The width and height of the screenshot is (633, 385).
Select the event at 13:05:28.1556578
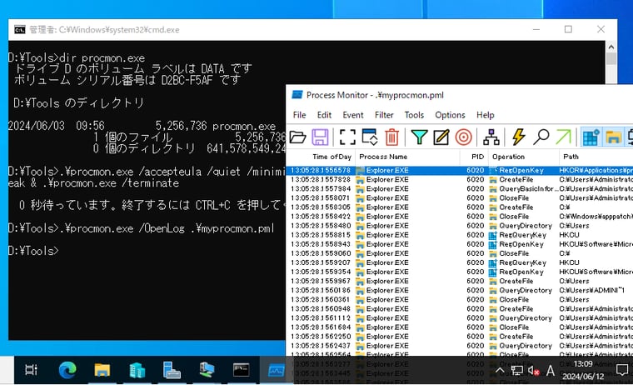pos(460,171)
